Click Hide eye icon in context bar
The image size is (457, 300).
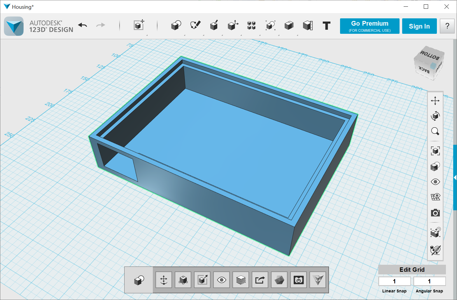pyautogui.click(x=222, y=280)
